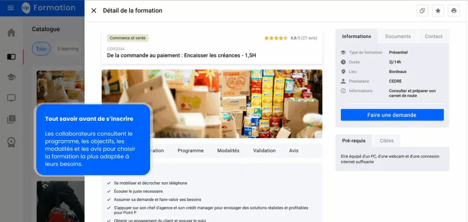Open the hamburger menu icon
This screenshot has height=222, width=468.
[x=11, y=8]
